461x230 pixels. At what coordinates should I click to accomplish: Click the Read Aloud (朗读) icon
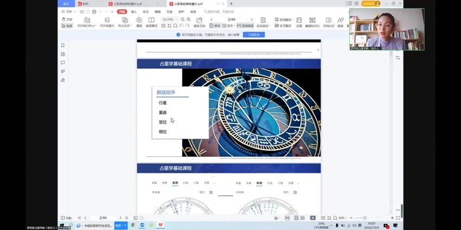(340, 22)
